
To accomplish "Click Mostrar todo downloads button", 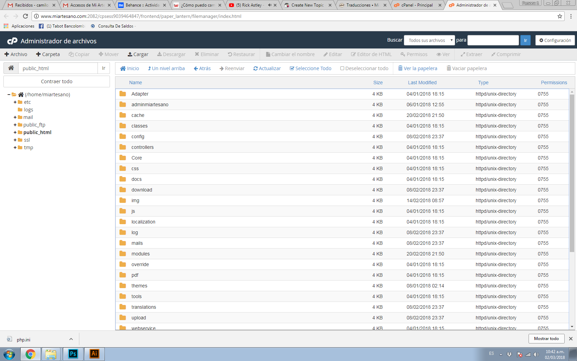I will pyautogui.click(x=546, y=339).
